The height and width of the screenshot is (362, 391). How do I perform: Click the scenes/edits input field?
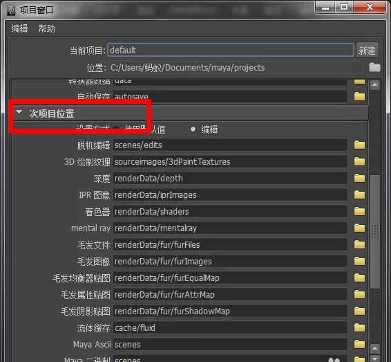230,145
